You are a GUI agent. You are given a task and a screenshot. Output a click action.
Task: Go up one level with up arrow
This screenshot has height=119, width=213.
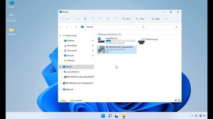tap(76, 27)
